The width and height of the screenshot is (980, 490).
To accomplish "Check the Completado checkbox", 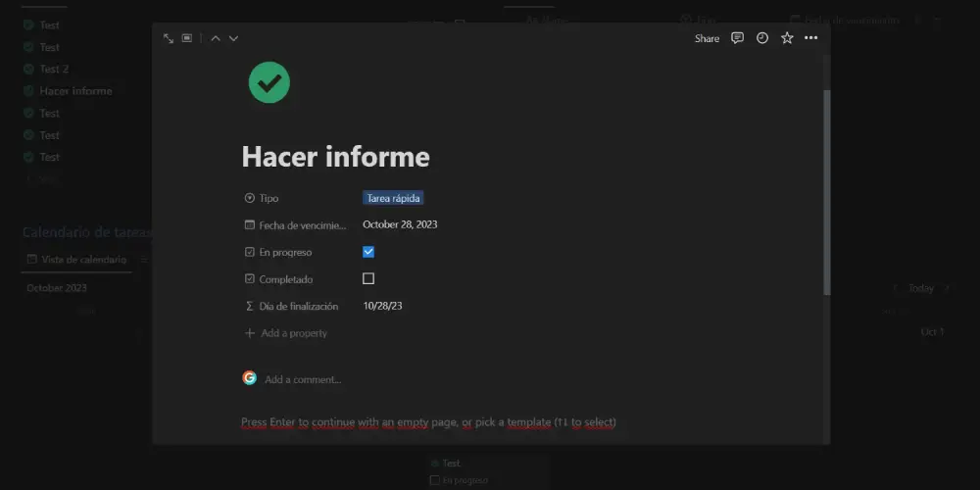I will (x=368, y=278).
